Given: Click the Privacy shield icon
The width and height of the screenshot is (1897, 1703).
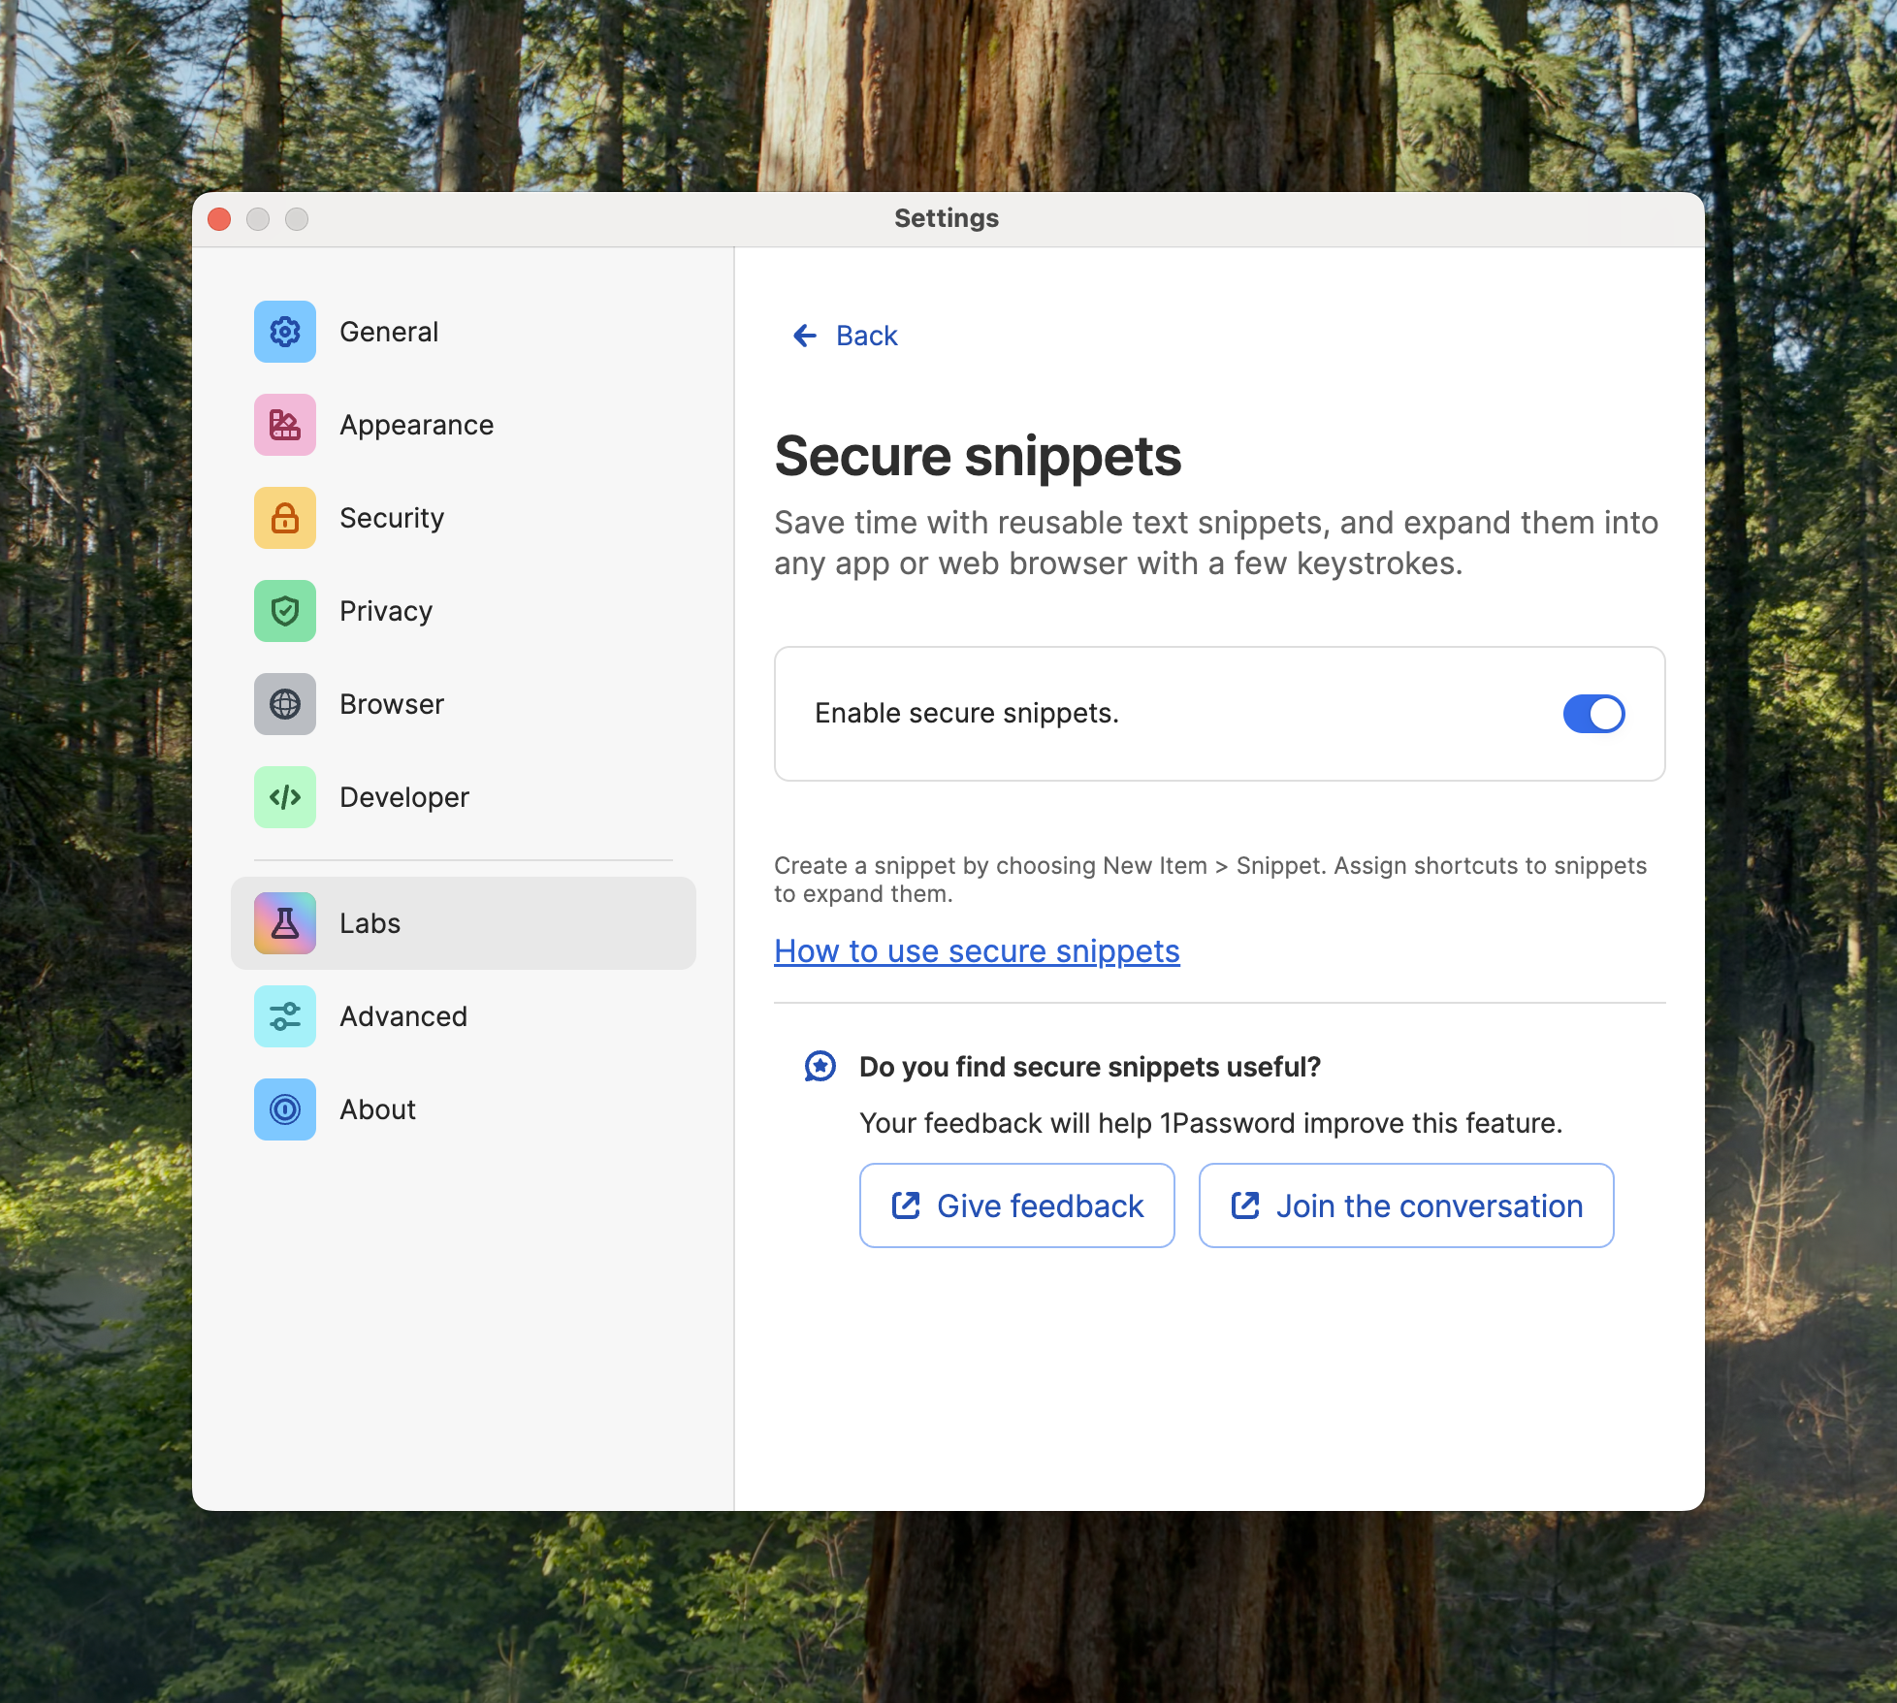Looking at the screenshot, I should click(285, 611).
